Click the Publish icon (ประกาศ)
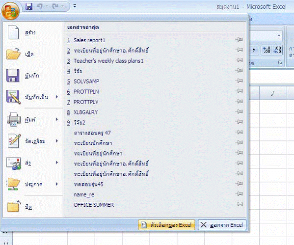This screenshot has width=294, height=245. click(x=13, y=184)
